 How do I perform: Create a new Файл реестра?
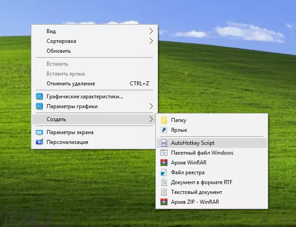pos(212,172)
